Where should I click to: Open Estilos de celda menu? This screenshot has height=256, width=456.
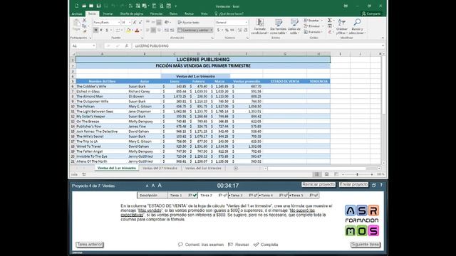[x=294, y=27]
